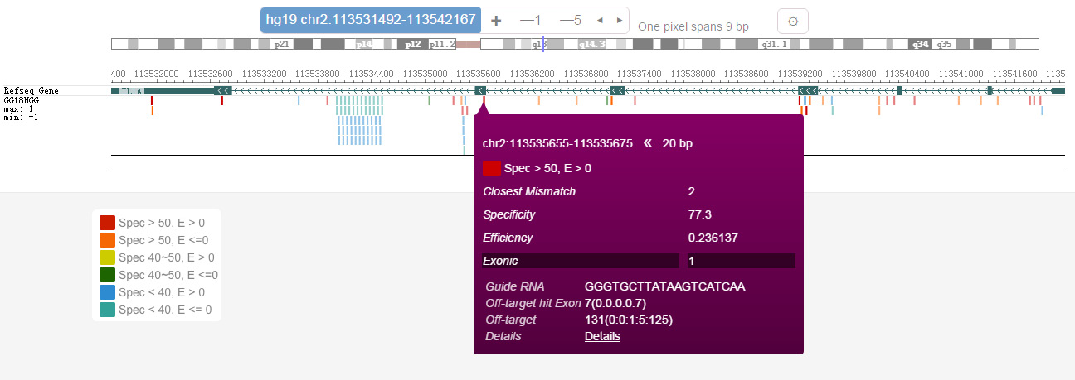Open the Details link in the popup
The image size is (1075, 380).
602,336
